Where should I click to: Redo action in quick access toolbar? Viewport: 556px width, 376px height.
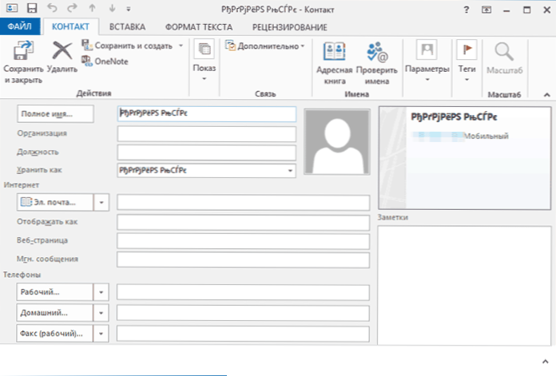coord(73,8)
